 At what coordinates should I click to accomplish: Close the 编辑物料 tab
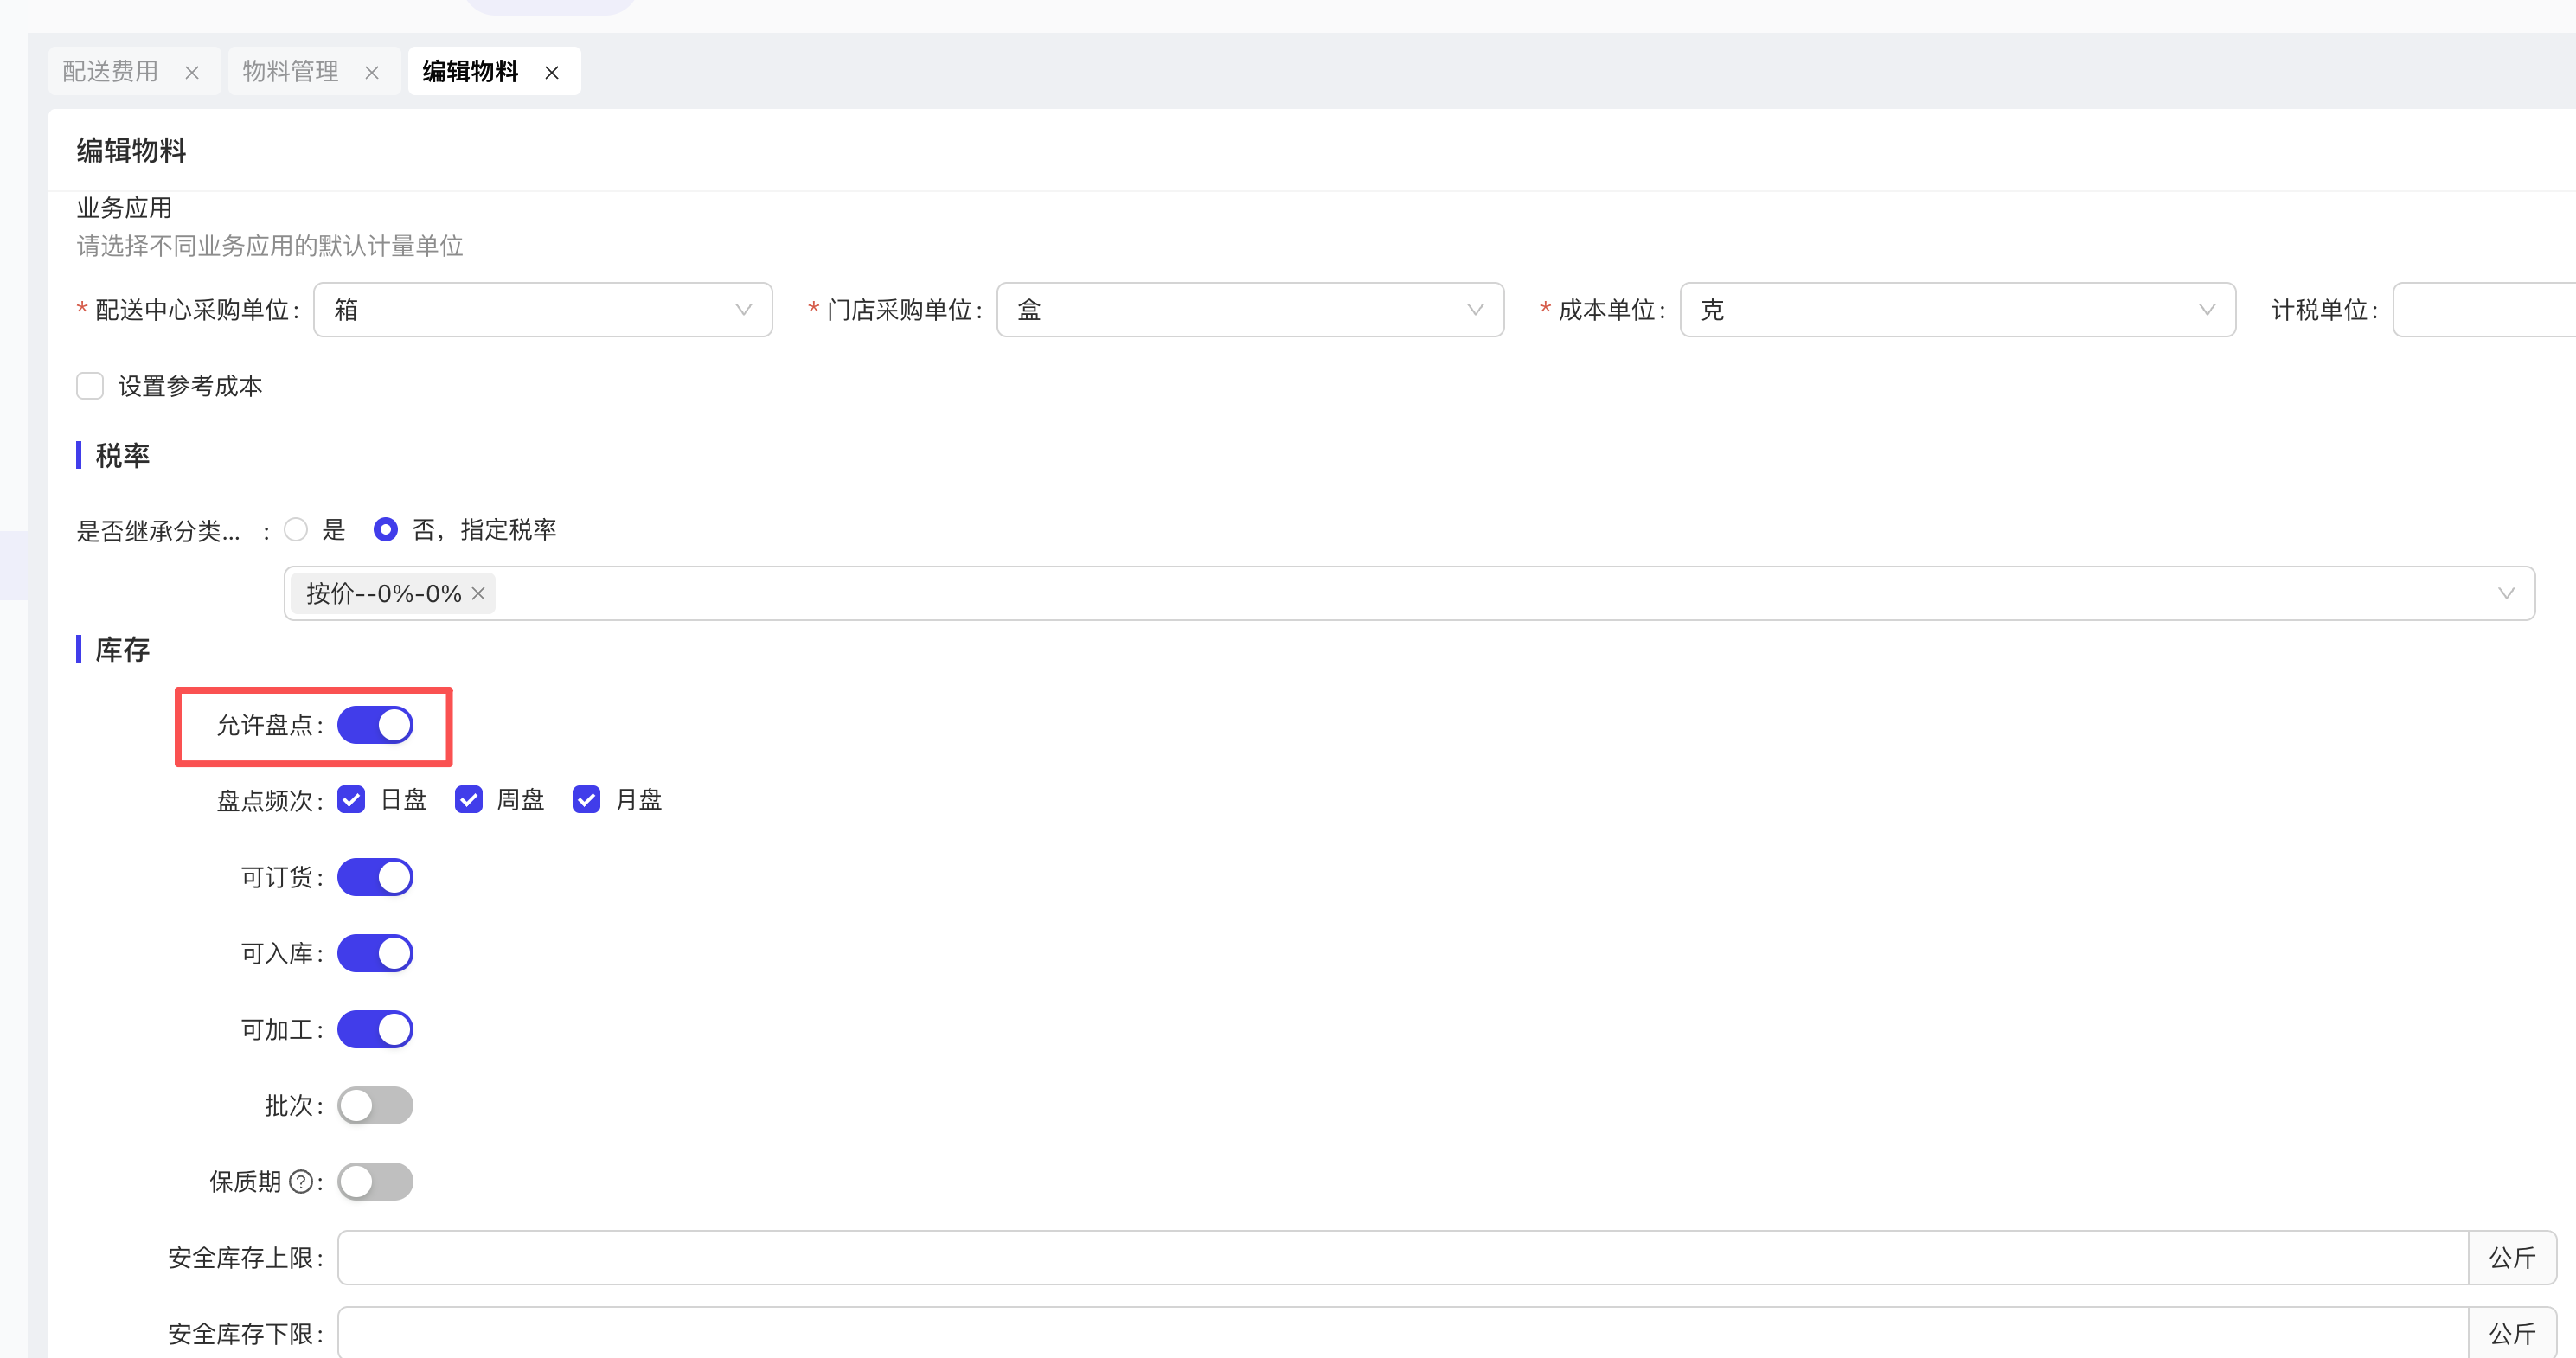tap(552, 73)
